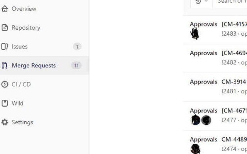Click the Issues count badge showing 1
247x154 pixels.
click(77, 47)
